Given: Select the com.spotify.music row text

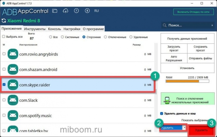Looking at the screenshot, I should click(36, 116).
